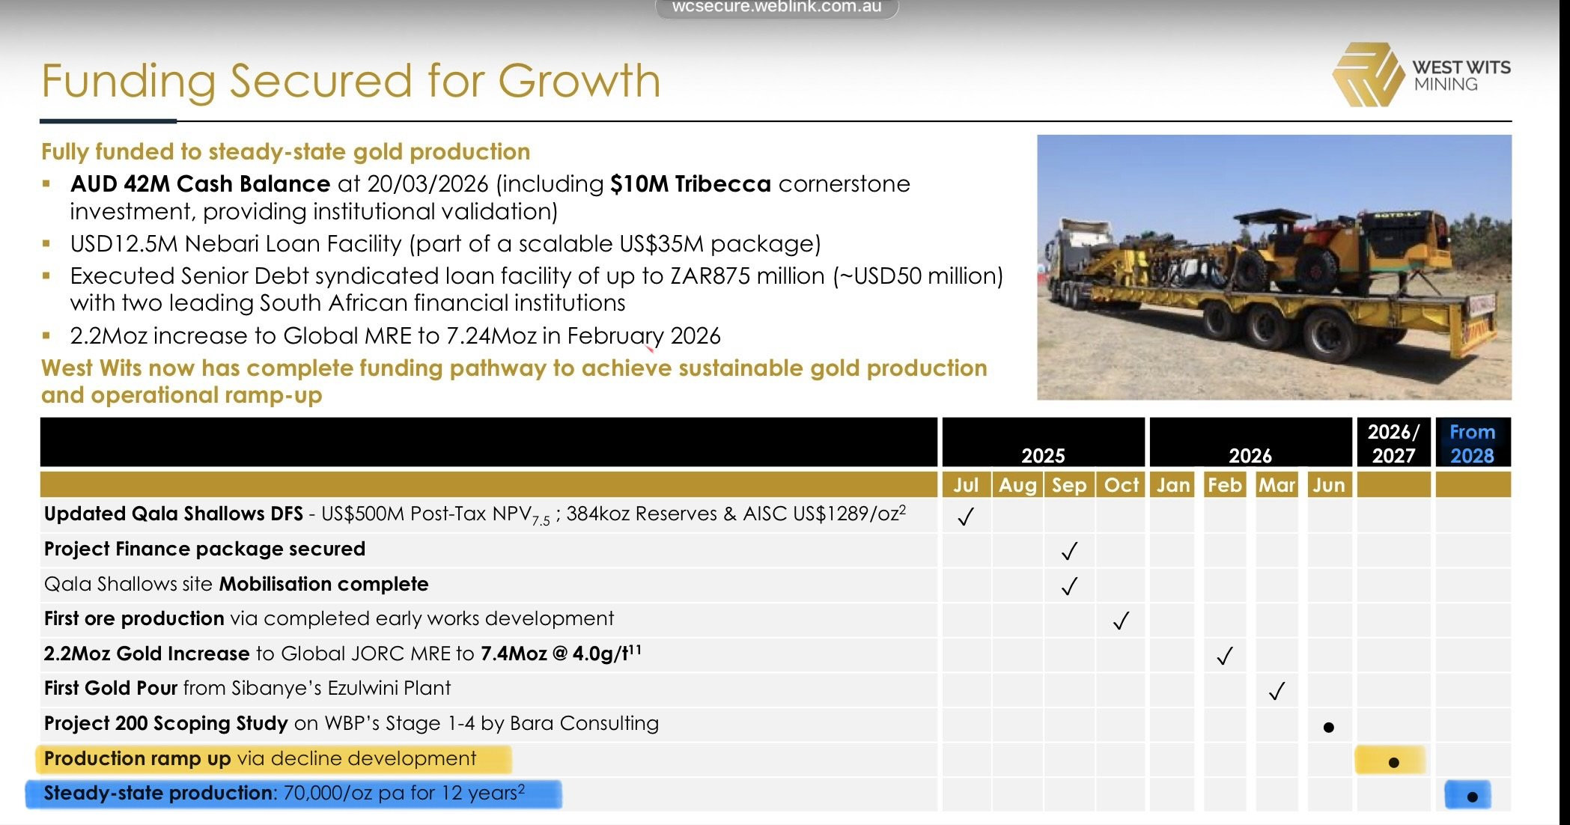Image resolution: width=1570 pixels, height=825 pixels.
Task: Click 'Fully funded to steady-state gold production' heading
Action: coord(285,152)
